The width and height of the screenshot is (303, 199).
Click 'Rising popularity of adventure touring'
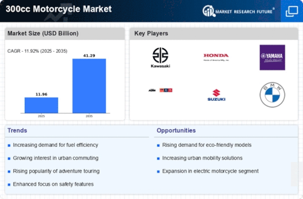point(56,171)
